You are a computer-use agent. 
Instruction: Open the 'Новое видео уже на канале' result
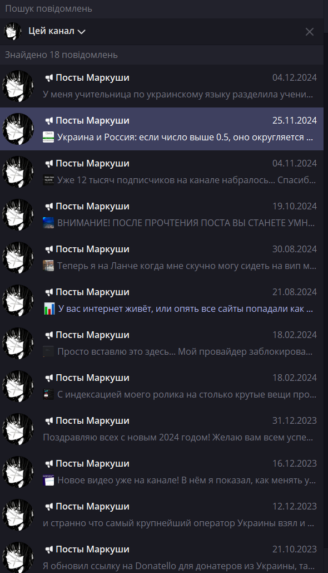(162, 472)
